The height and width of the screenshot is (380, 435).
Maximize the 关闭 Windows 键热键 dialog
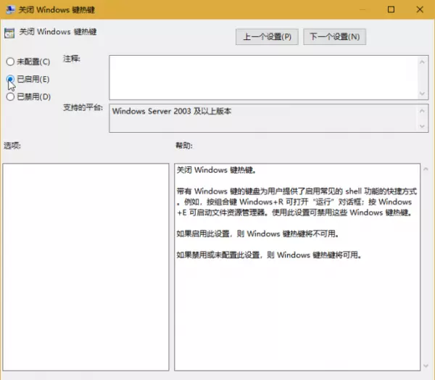pos(391,9)
